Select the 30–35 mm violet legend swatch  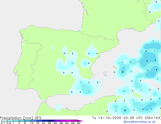[57, 121]
